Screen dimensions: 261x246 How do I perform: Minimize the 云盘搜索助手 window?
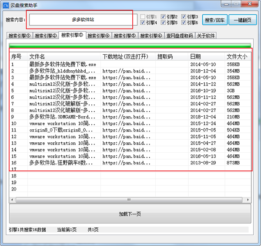tap(226, 4)
